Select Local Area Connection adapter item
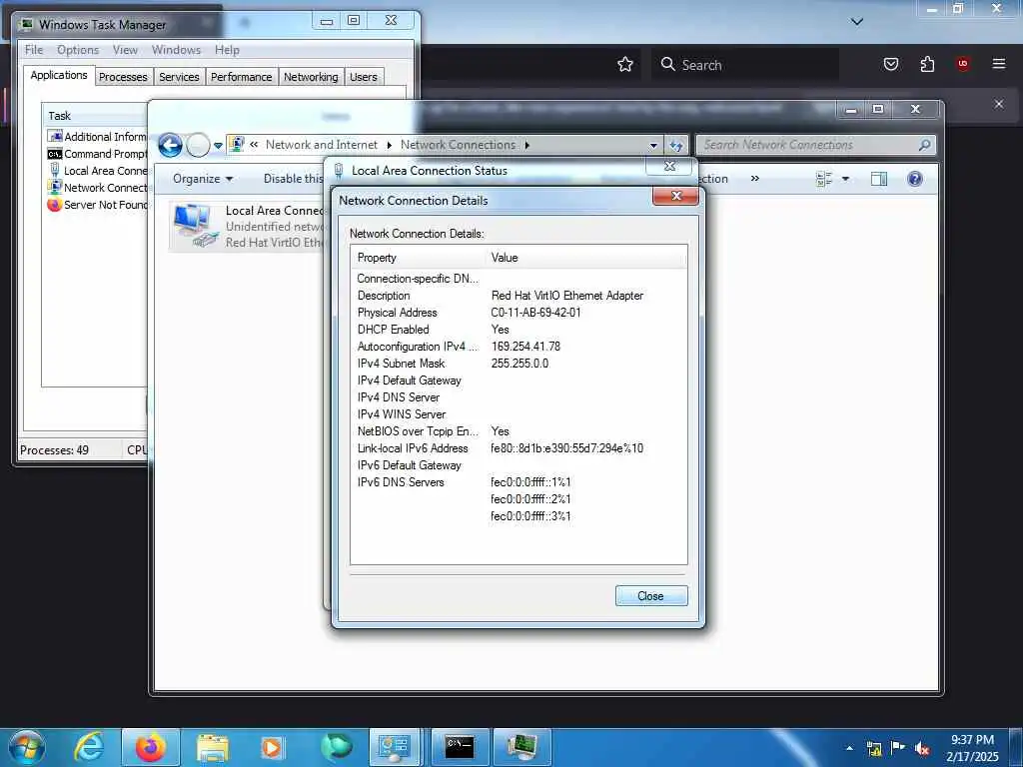Screen dimensions: 1023x767 (x=248, y=227)
